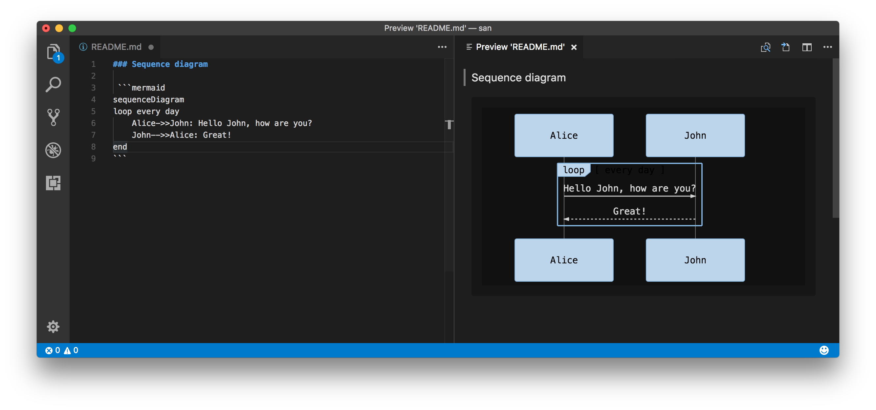
Task: Close the README.md preview
Action: pyautogui.click(x=574, y=47)
